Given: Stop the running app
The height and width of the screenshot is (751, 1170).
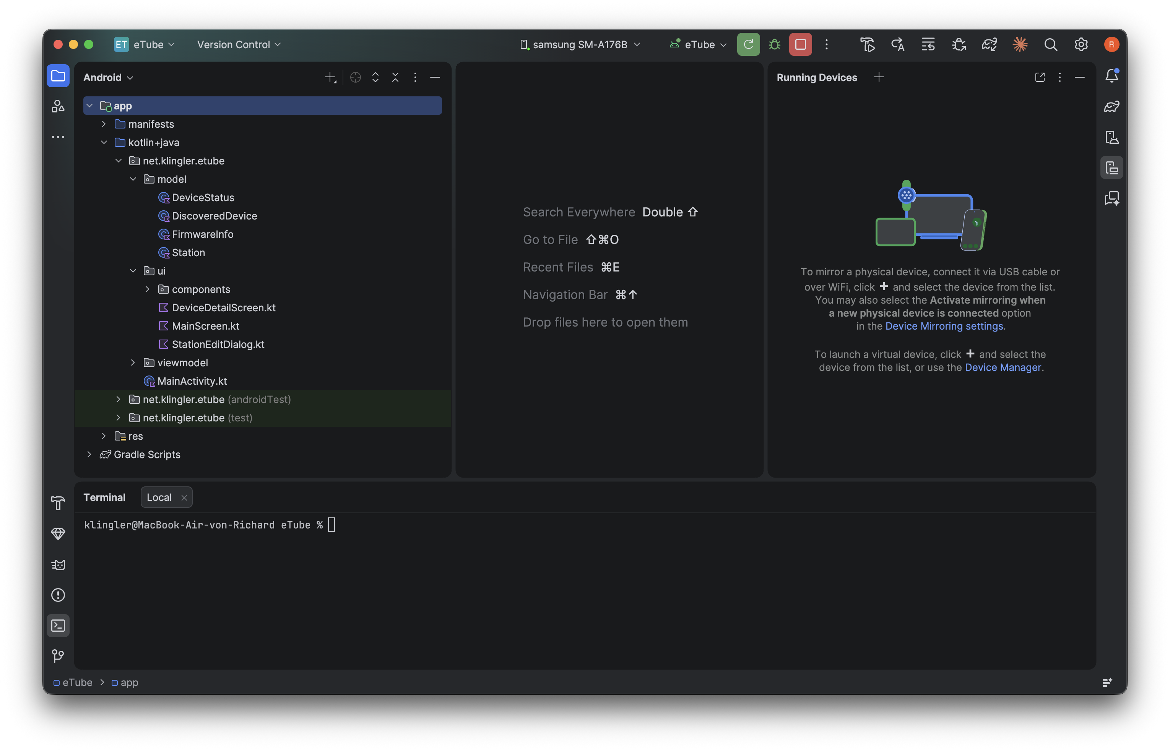Looking at the screenshot, I should click(800, 44).
